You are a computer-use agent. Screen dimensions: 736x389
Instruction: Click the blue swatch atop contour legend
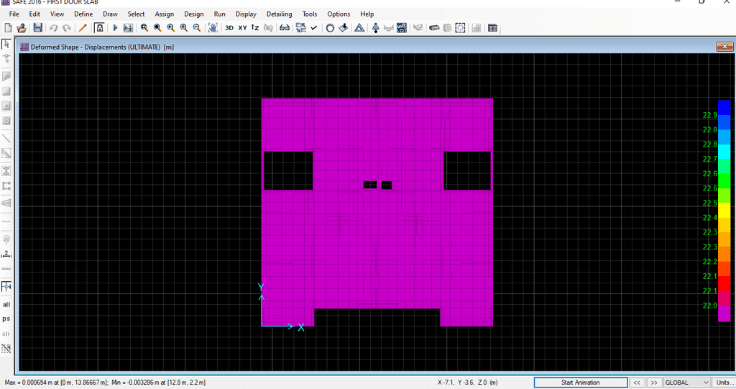[x=724, y=108]
